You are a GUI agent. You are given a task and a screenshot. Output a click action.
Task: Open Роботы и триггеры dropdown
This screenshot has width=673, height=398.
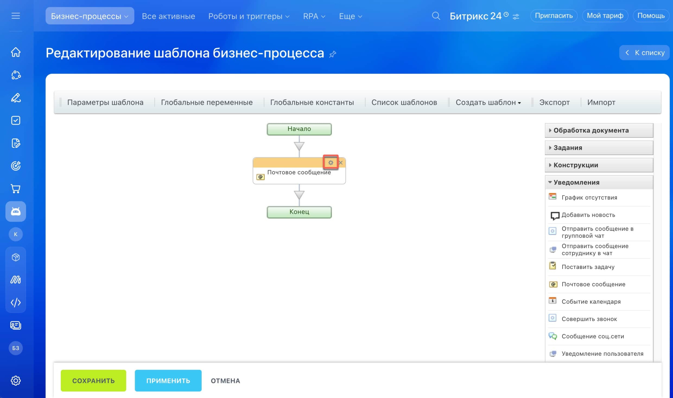click(249, 16)
